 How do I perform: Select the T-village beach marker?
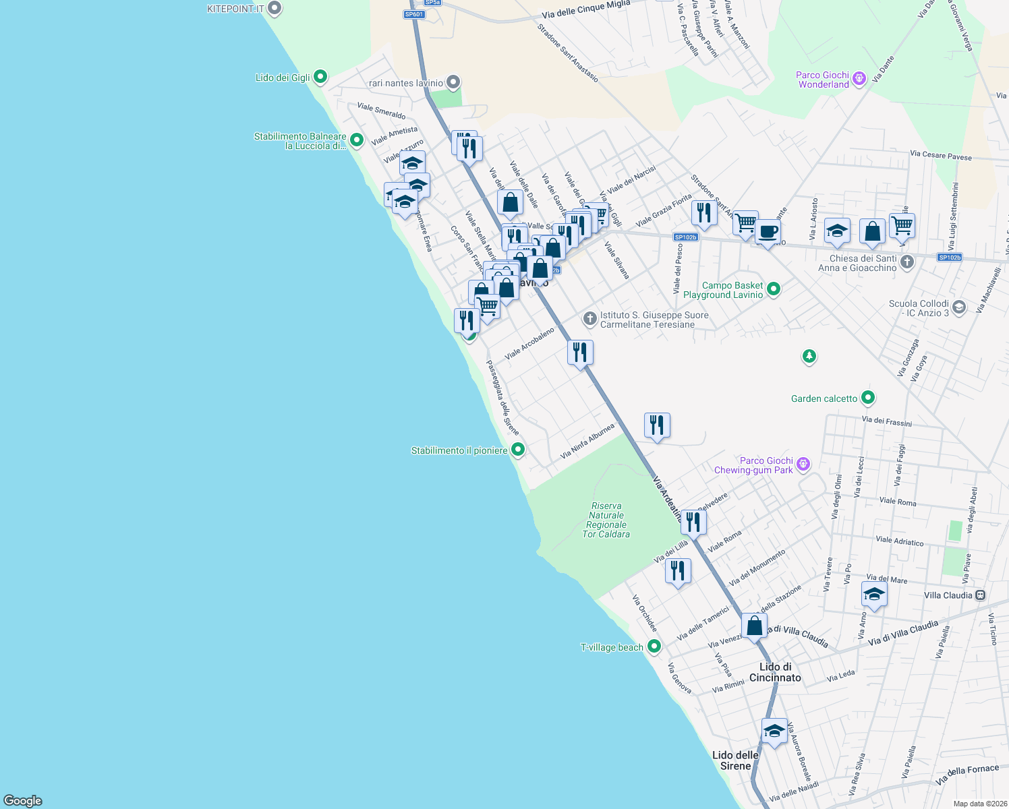point(654,645)
